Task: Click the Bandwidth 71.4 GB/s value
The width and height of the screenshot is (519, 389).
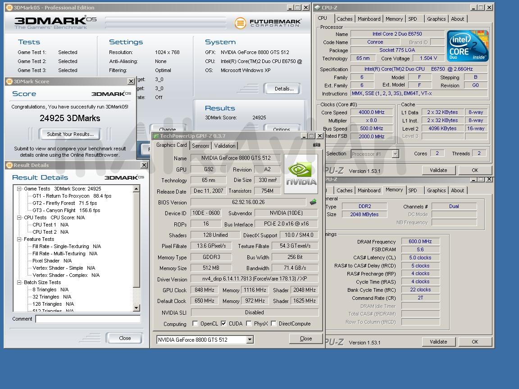Action: tap(295, 267)
